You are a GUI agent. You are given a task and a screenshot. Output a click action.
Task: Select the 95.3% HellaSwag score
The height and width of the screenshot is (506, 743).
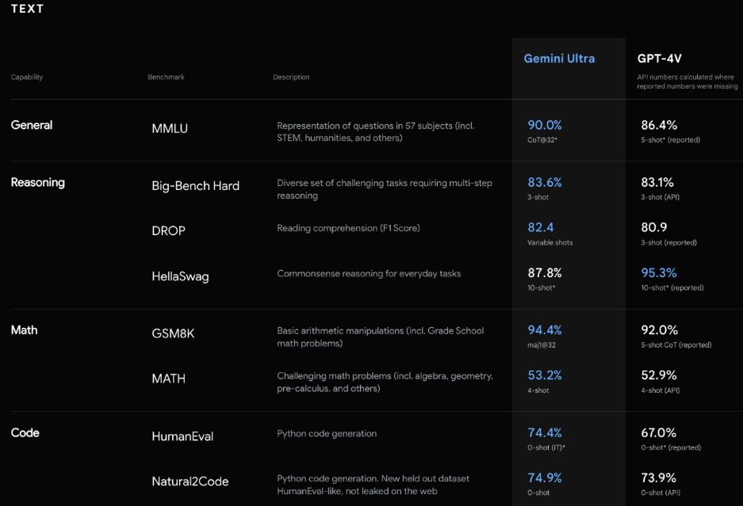click(x=659, y=272)
